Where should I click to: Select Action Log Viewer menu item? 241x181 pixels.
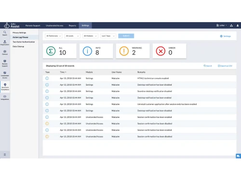pyautogui.click(x=20, y=37)
